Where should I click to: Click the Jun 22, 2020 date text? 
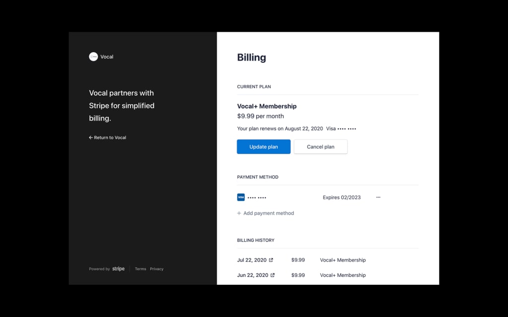point(253,275)
